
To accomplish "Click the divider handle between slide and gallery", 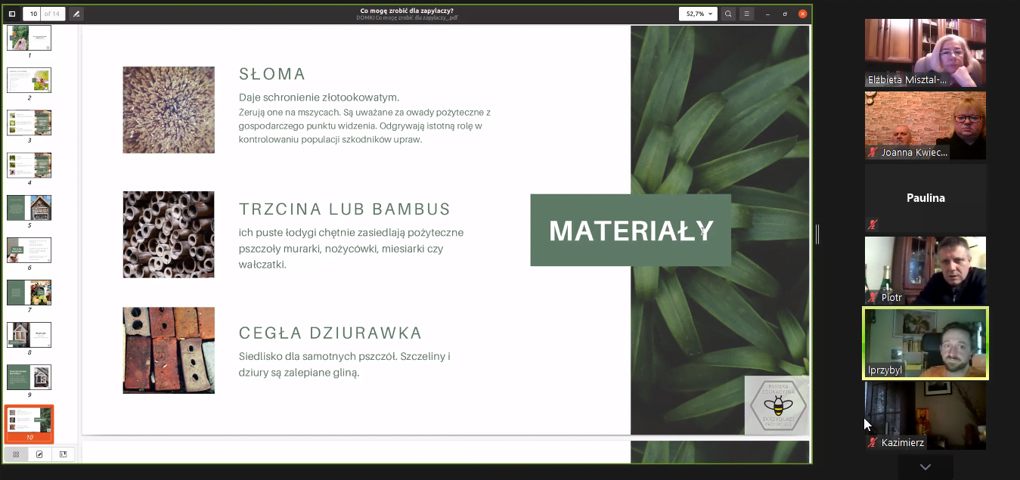I will pos(817,234).
